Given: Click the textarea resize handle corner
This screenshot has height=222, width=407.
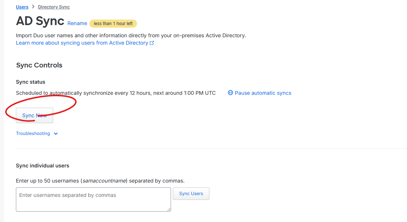Looking at the screenshot, I should pos(169,209).
